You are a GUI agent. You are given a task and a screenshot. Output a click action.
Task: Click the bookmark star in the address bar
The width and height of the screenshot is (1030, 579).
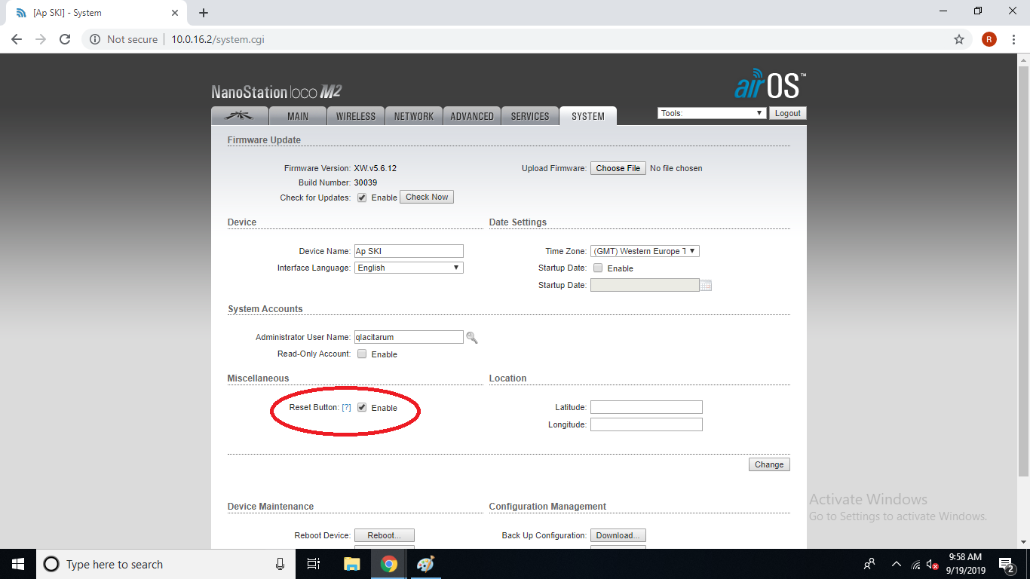[958, 39]
